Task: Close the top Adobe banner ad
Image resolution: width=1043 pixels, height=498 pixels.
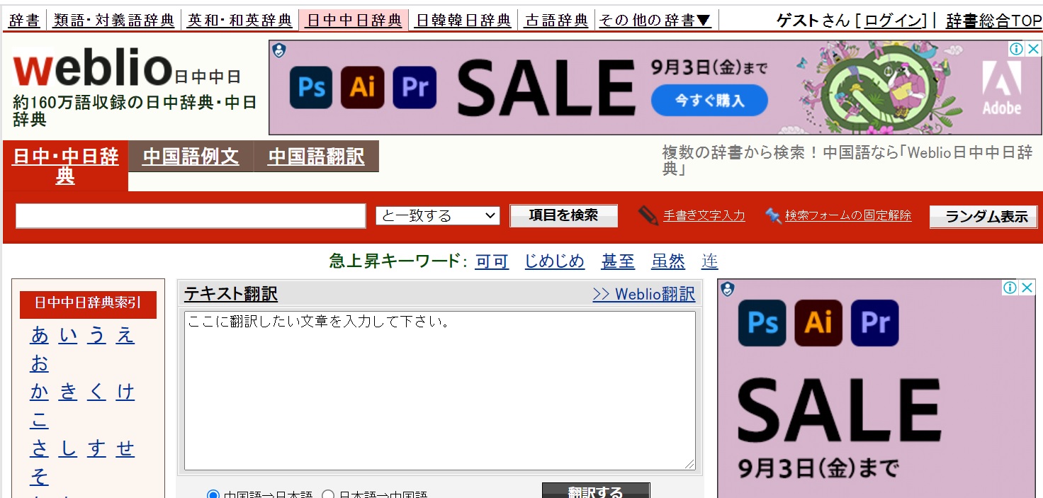Action: point(1034,49)
